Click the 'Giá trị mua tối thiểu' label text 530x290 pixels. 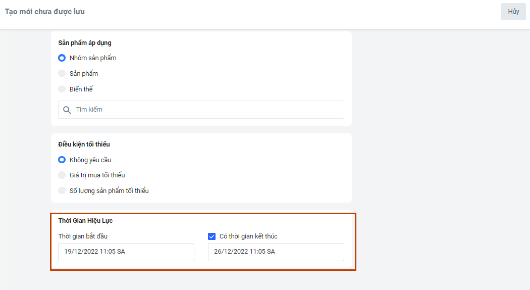coord(97,175)
